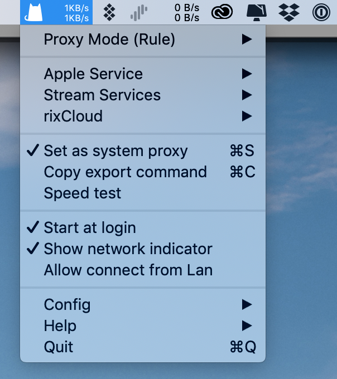Select Copy export command

(125, 172)
